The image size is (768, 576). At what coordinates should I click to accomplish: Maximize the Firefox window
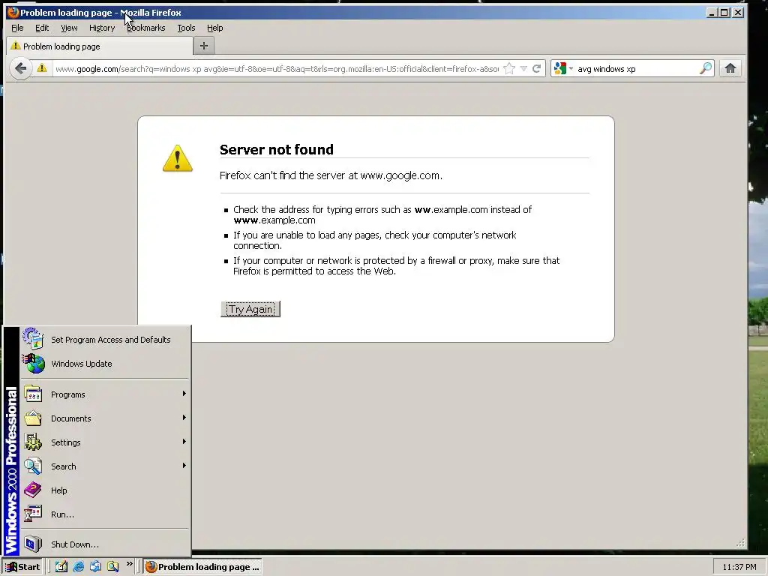pos(724,12)
